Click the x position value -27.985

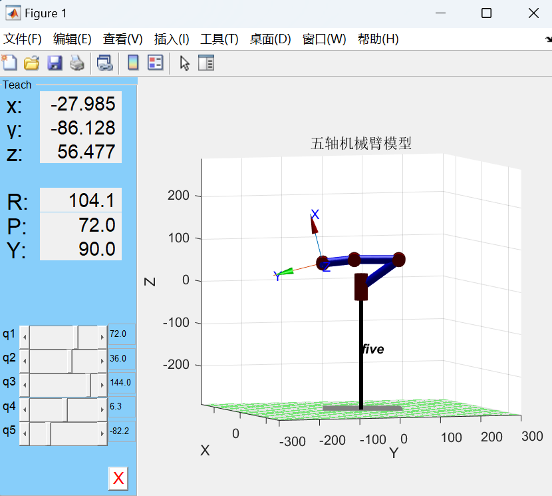[x=80, y=104]
